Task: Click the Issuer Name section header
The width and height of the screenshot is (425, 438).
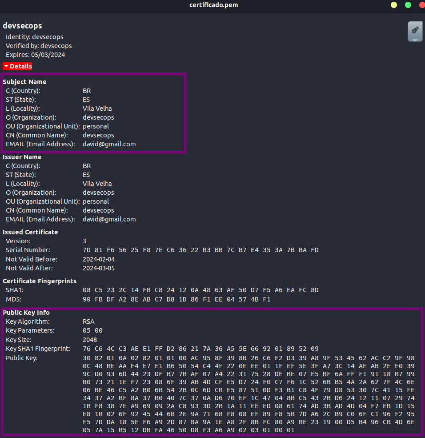Action: click(x=22, y=157)
